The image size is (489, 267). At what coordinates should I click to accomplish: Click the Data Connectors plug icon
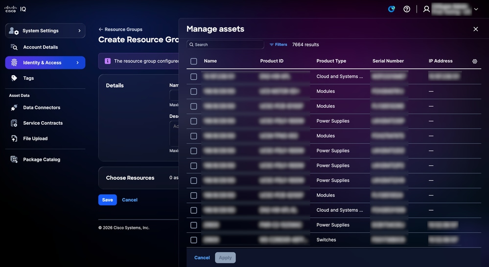tap(14, 108)
